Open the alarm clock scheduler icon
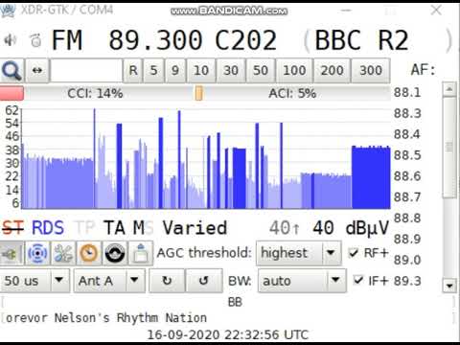Image resolution: width=460 pixels, height=345 pixels. pyautogui.click(x=35, y=40)
